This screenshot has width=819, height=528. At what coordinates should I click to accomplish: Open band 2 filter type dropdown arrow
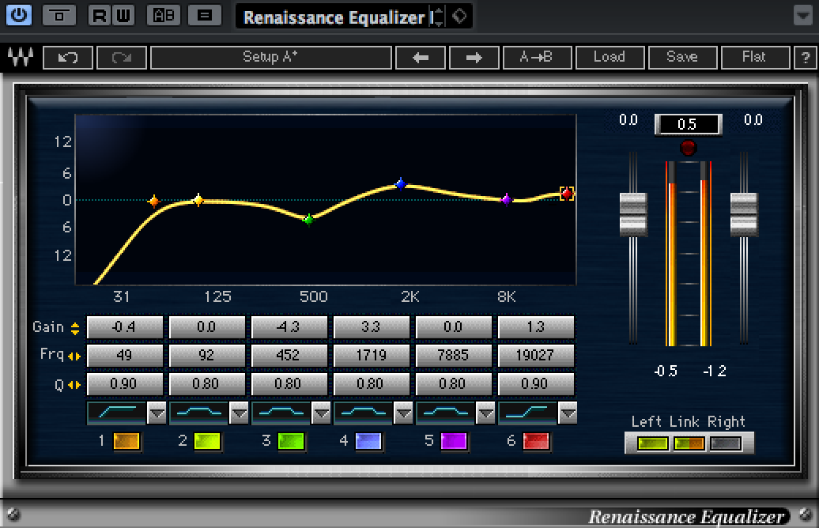click(240, 413)
